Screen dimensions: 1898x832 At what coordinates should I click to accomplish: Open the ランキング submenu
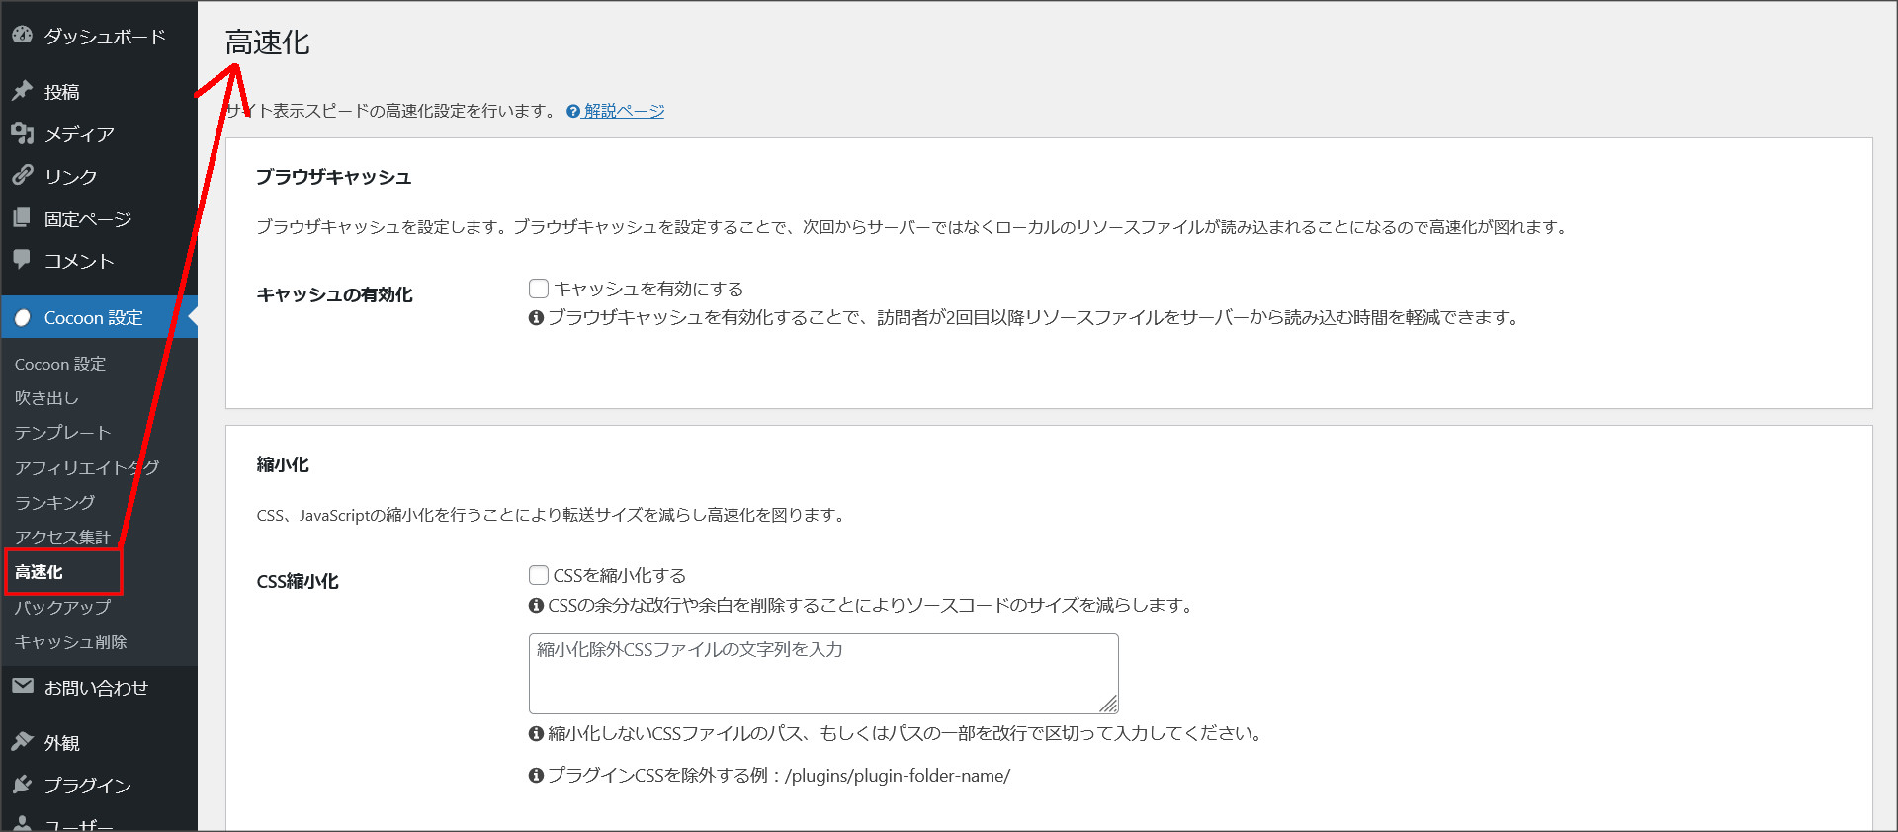pyautogui.click(x=55, y=502)
